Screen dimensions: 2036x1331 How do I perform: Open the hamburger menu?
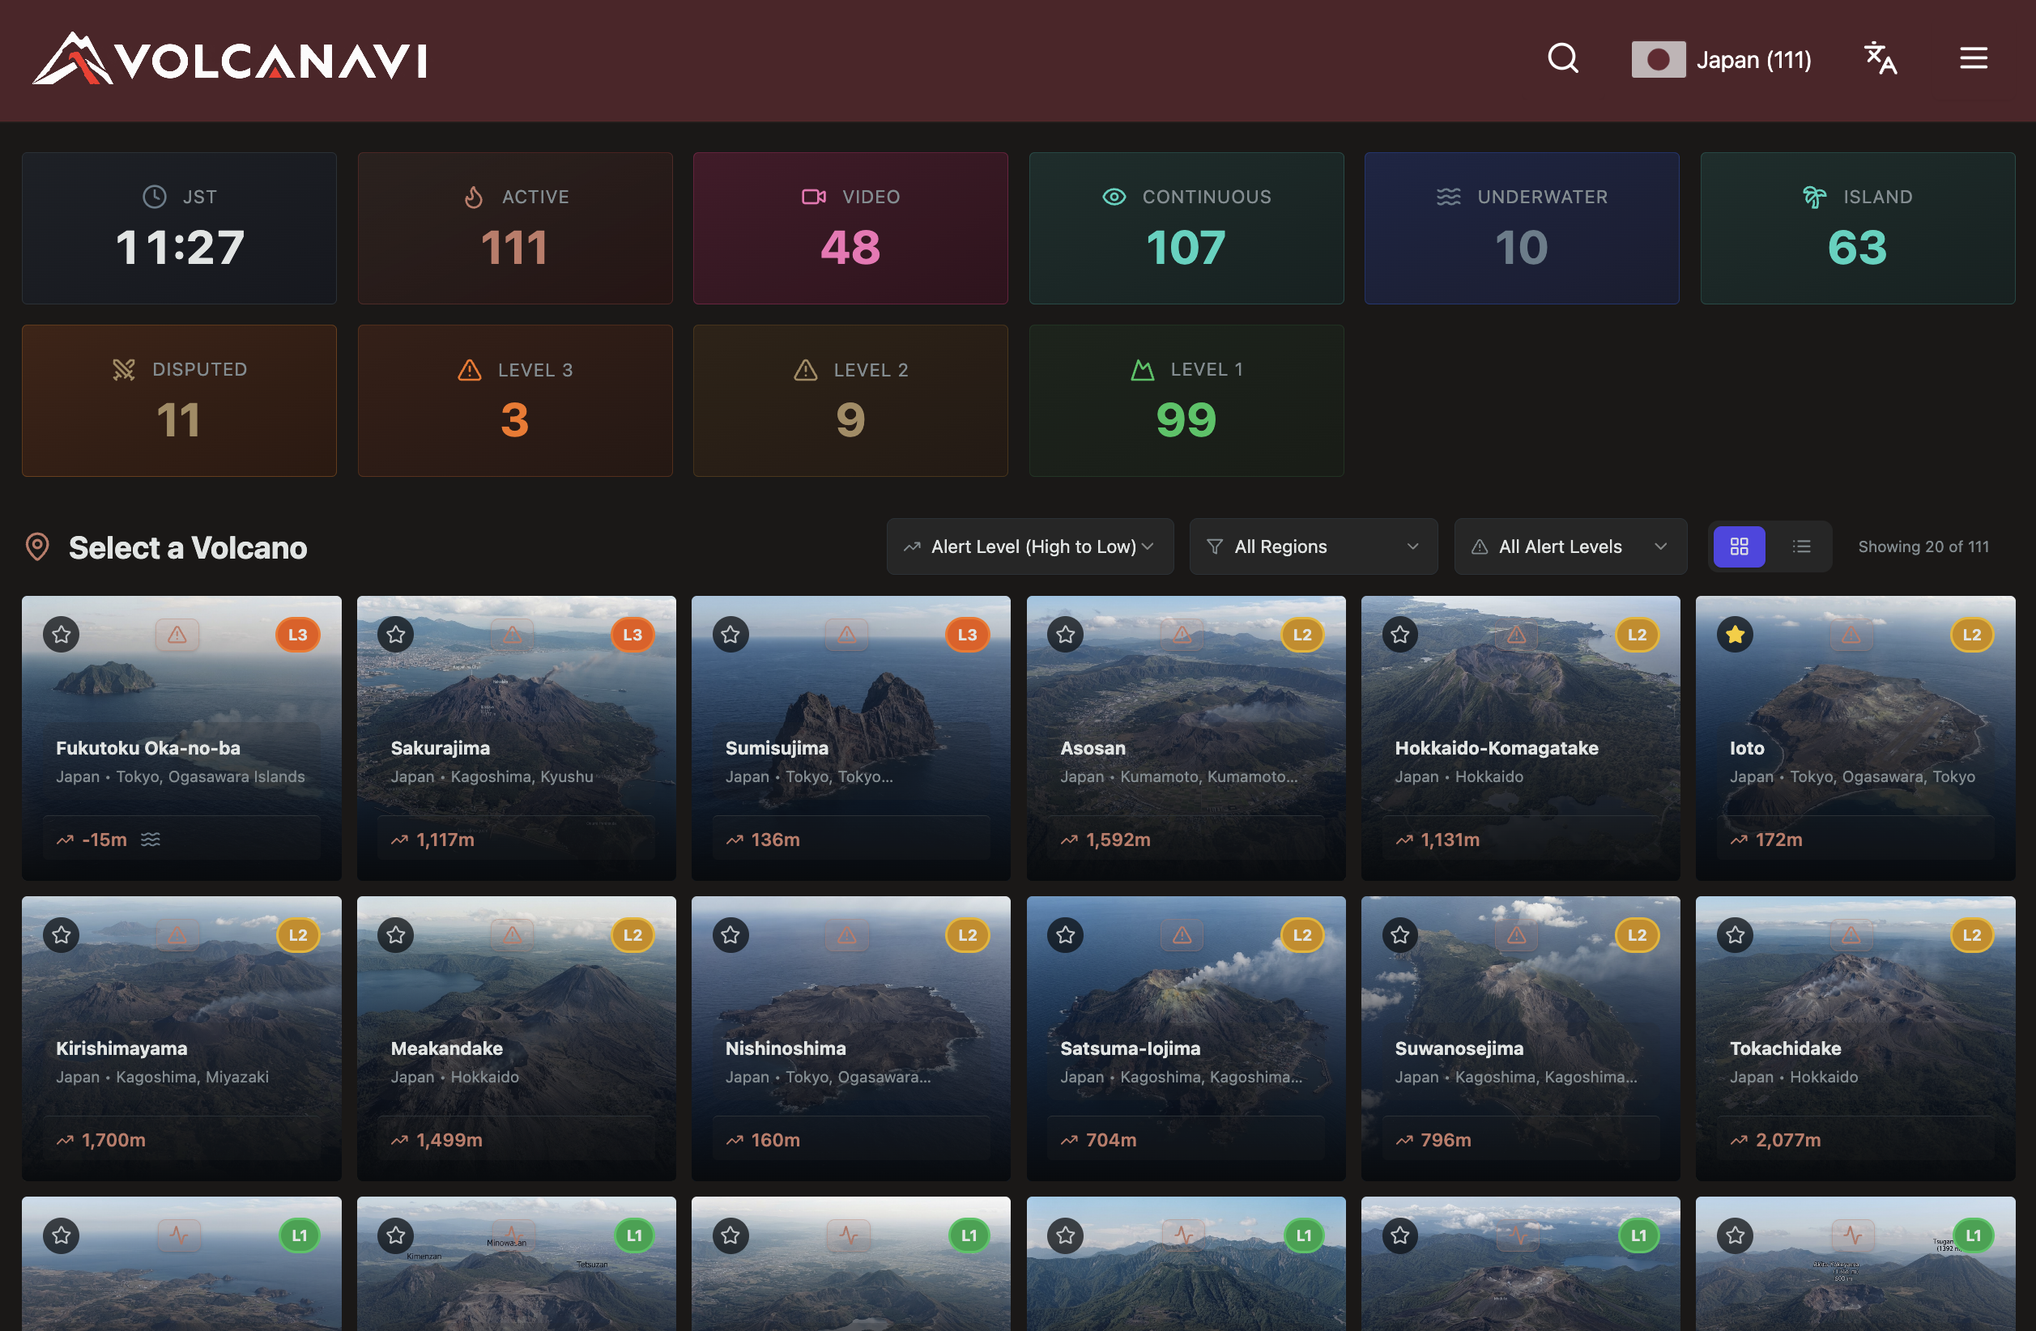click(1974, 59)
